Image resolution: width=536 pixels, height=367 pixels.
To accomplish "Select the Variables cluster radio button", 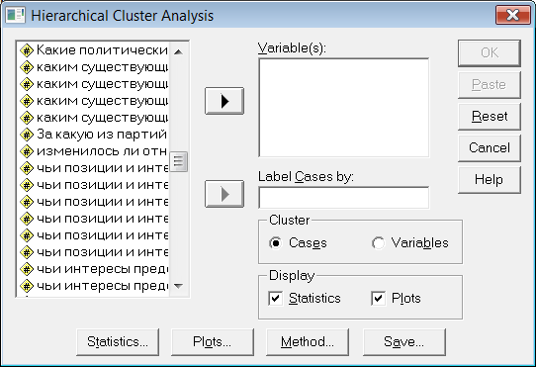I will click(378, 243).
